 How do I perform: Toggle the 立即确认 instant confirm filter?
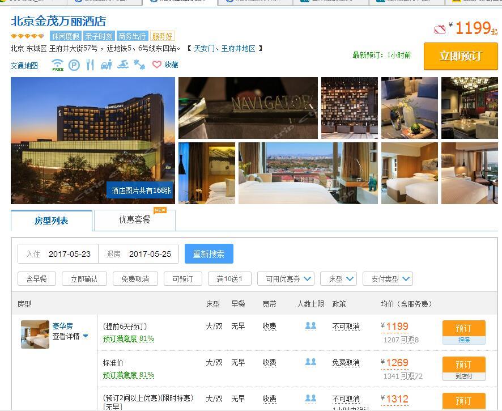click(x=84, y=279)
